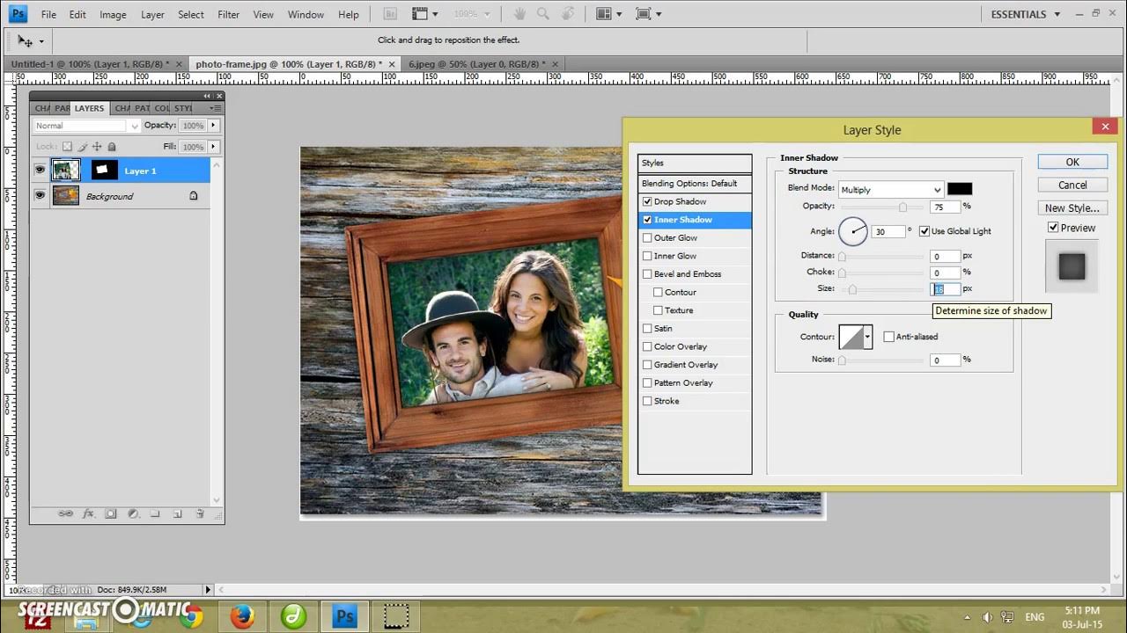Add a layer mask with panel icon
The height and width of the screenshot is (633, 1127).
click(111, 513)
